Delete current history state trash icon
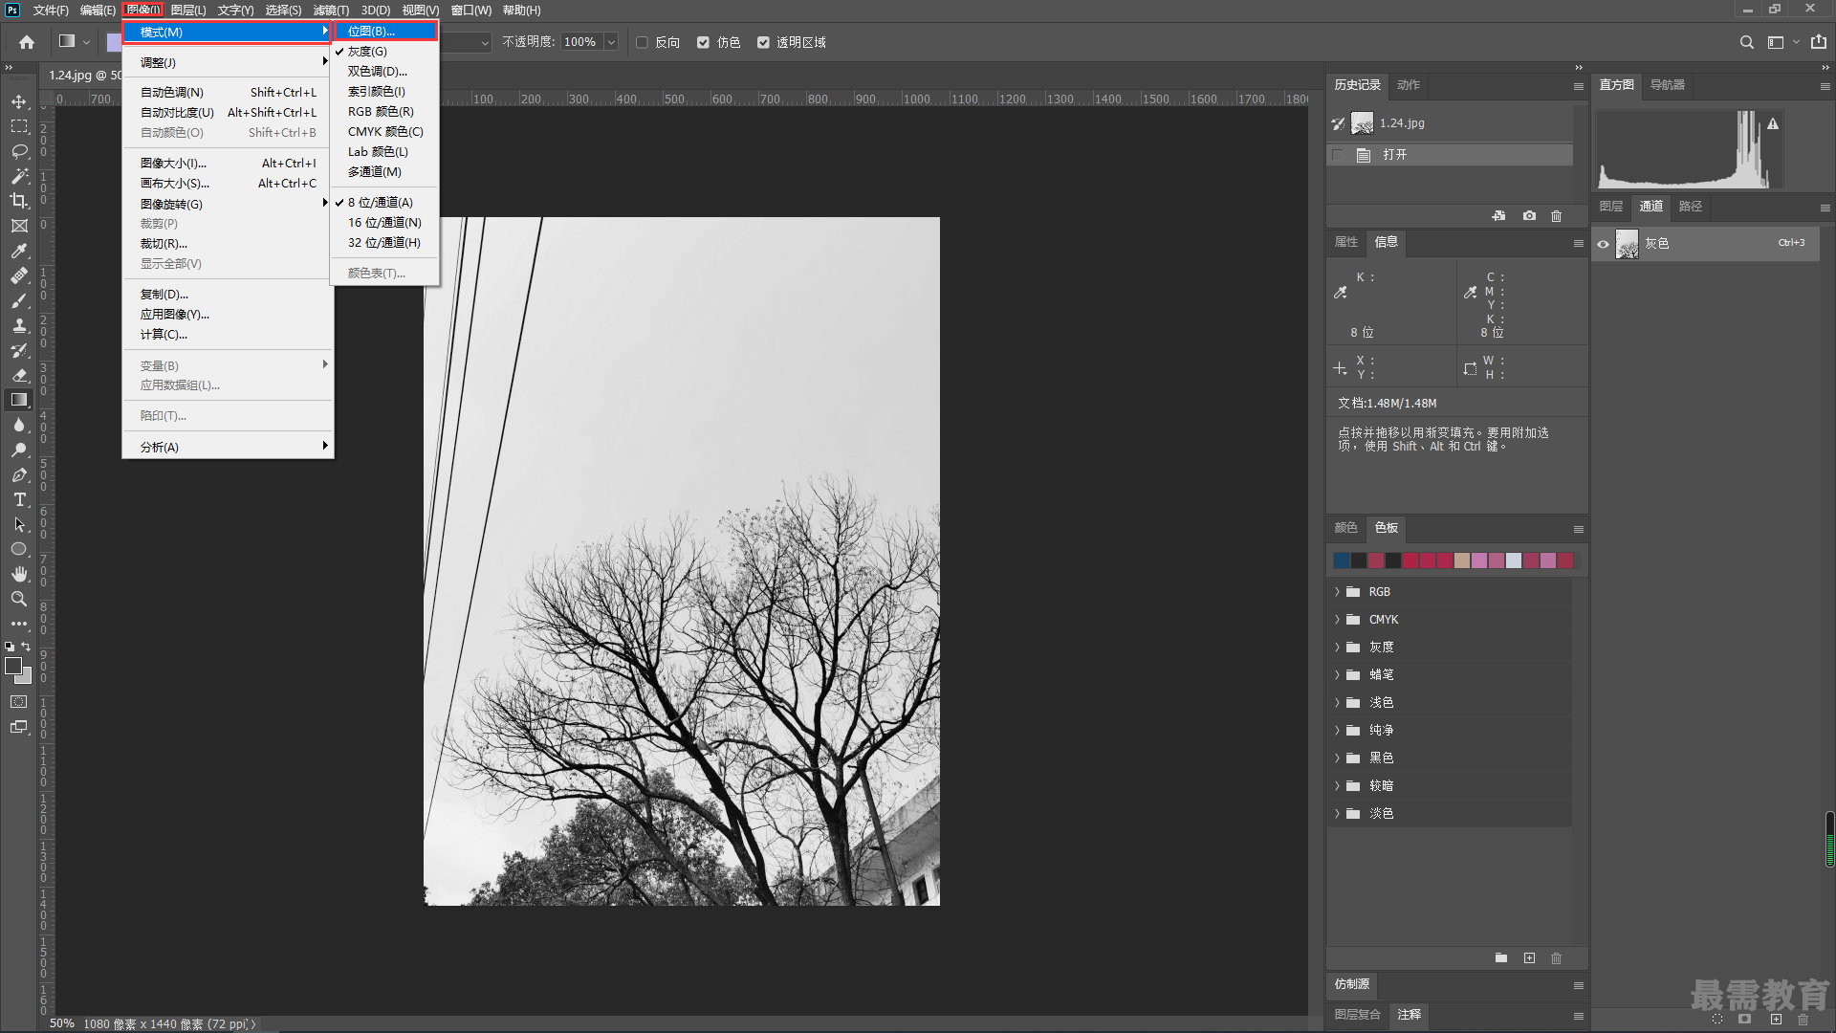This screenshot has width=1836, height=1033. coord(1556,216)
